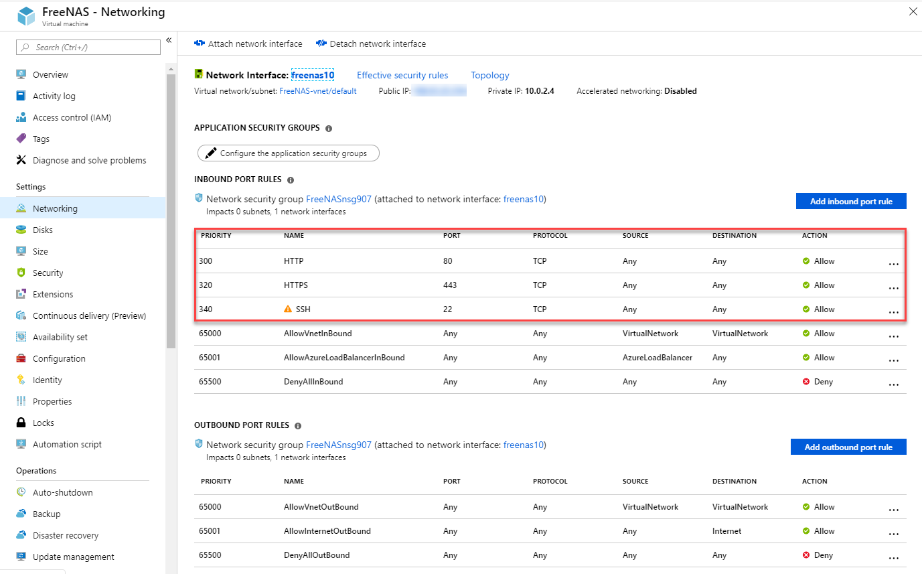Click the warning icon beside the SSH rule
This screenshot has height=574, width=922.
pyautogui.click(x=287, y=309)
